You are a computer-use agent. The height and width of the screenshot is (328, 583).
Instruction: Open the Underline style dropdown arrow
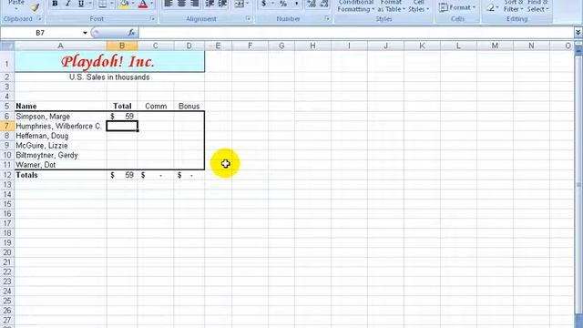(90, 4)
